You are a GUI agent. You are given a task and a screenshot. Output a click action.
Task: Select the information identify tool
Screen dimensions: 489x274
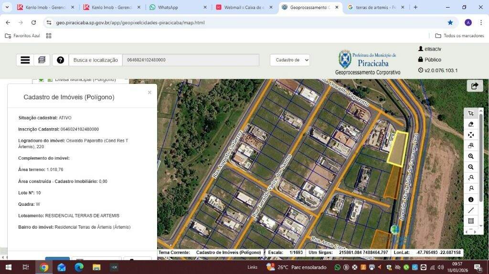[x=471, y=200]
